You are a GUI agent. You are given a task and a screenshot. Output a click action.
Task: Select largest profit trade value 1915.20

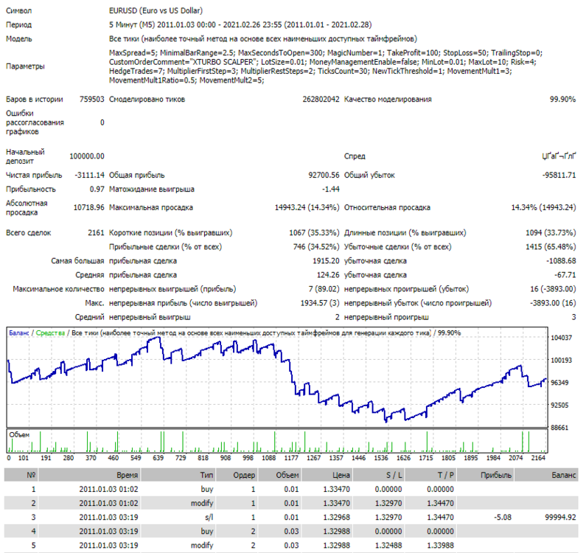point(326,261)
